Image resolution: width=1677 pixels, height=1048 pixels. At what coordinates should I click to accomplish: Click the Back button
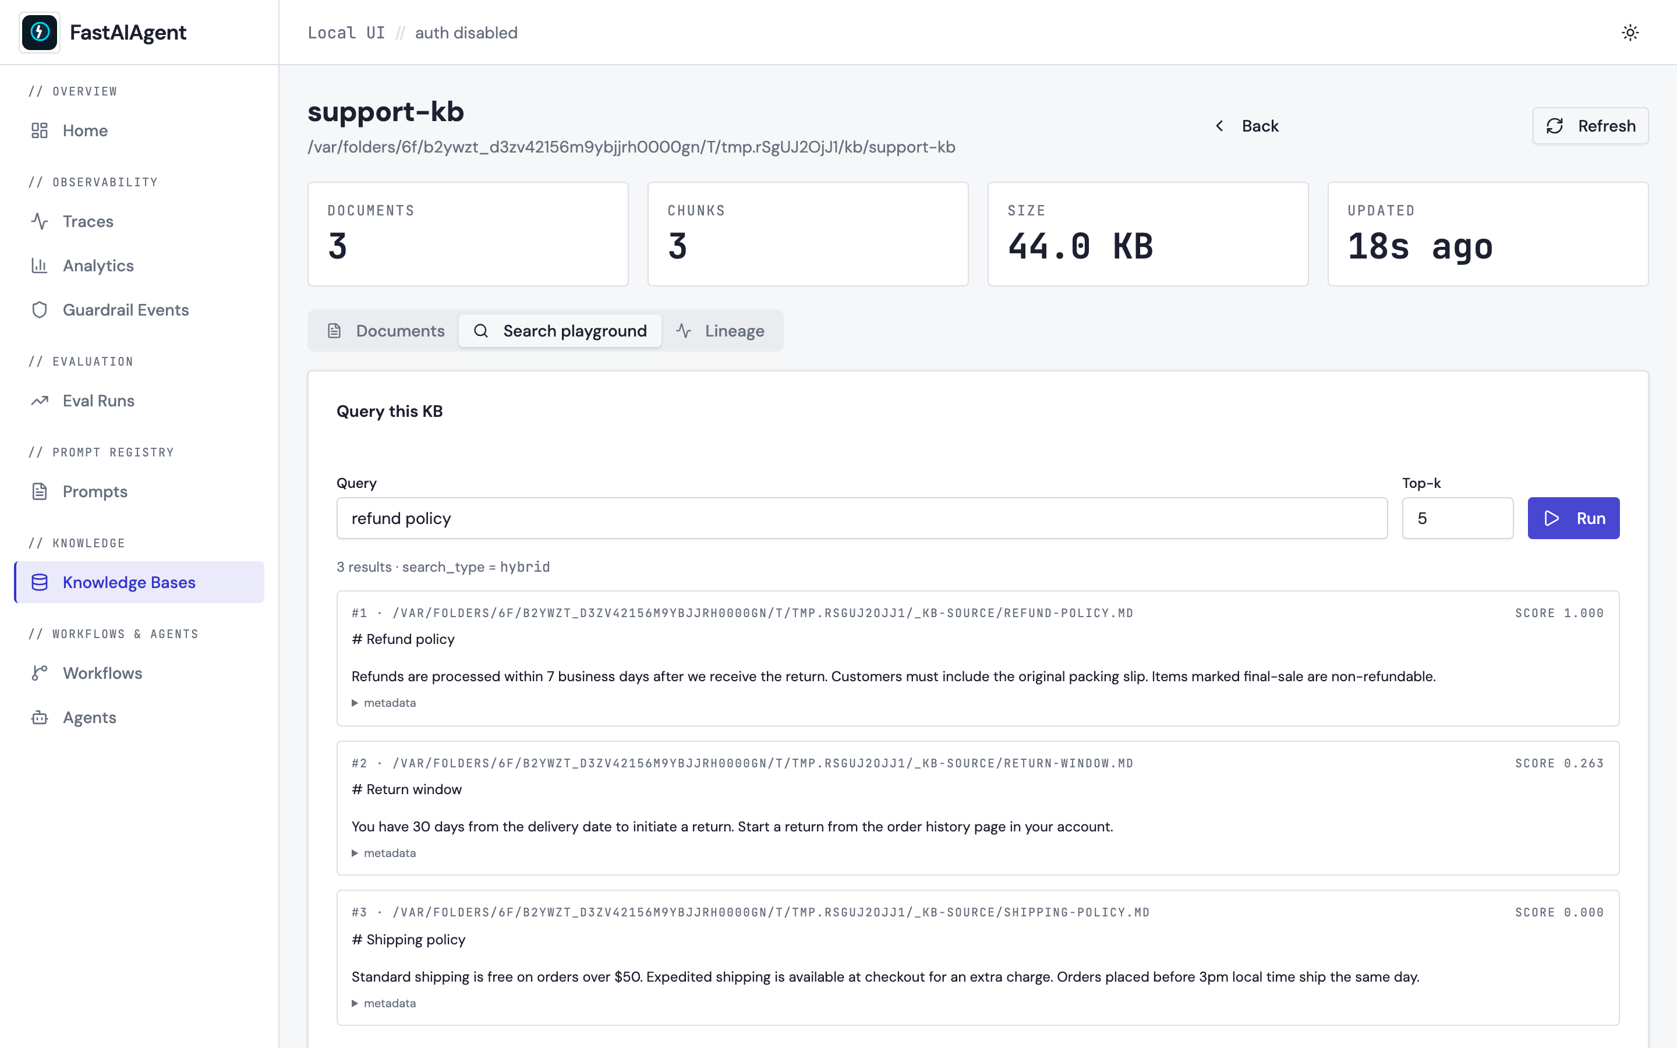[1247, 125]
